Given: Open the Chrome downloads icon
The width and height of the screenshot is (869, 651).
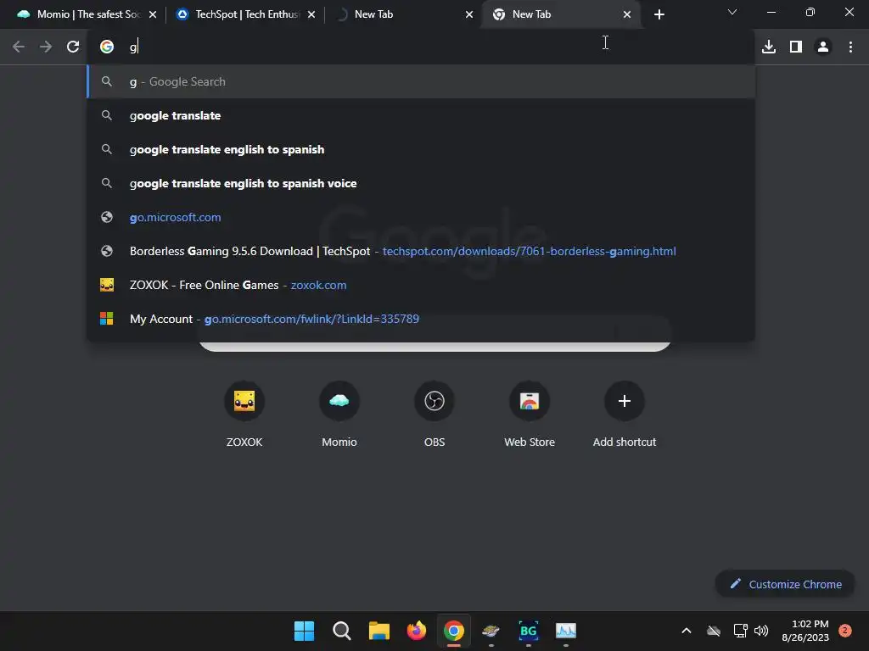Looking at the screenshot, I should coord(768,47).
